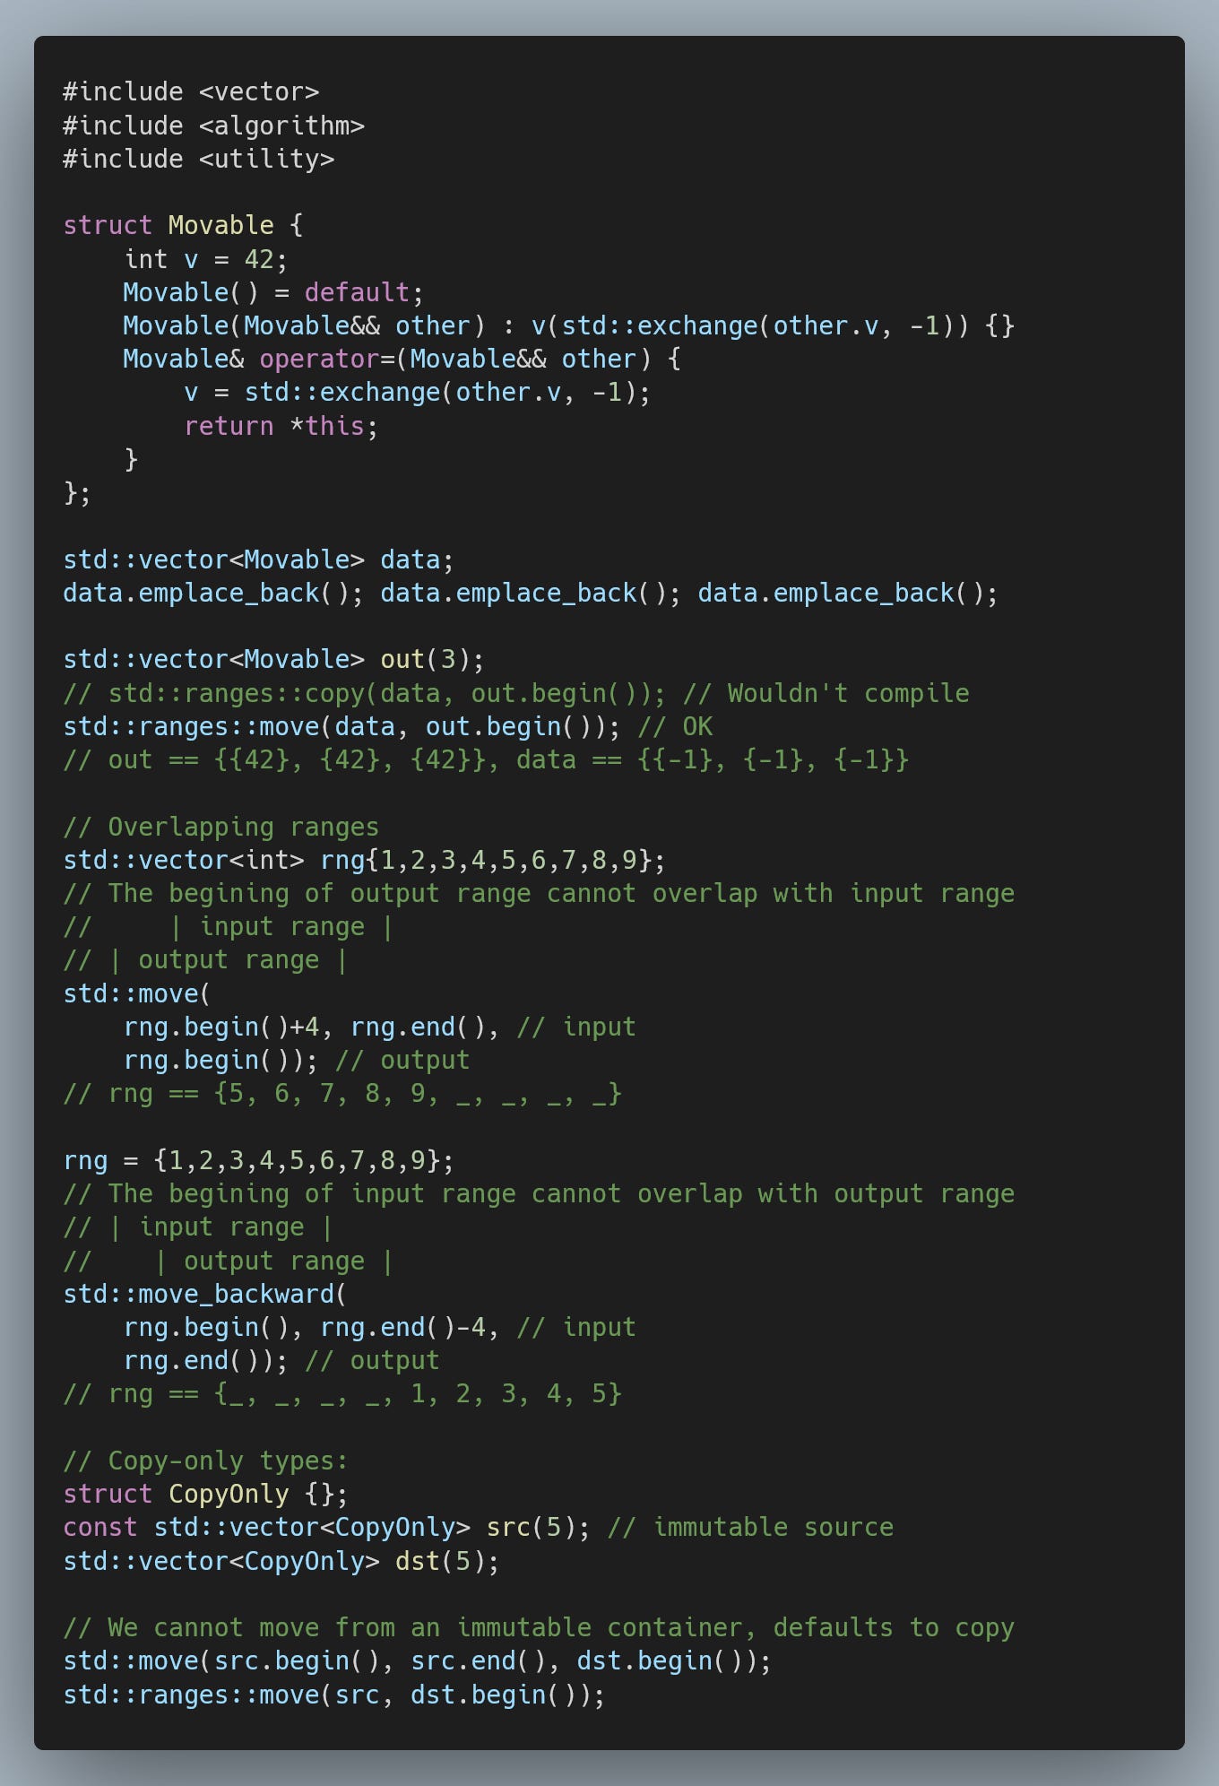Image resolution: width=1219 pixels, height=1786 pixels.
Task: Click the 'Movable& operator=' declaration line
Action: click(x=402, y=359)
